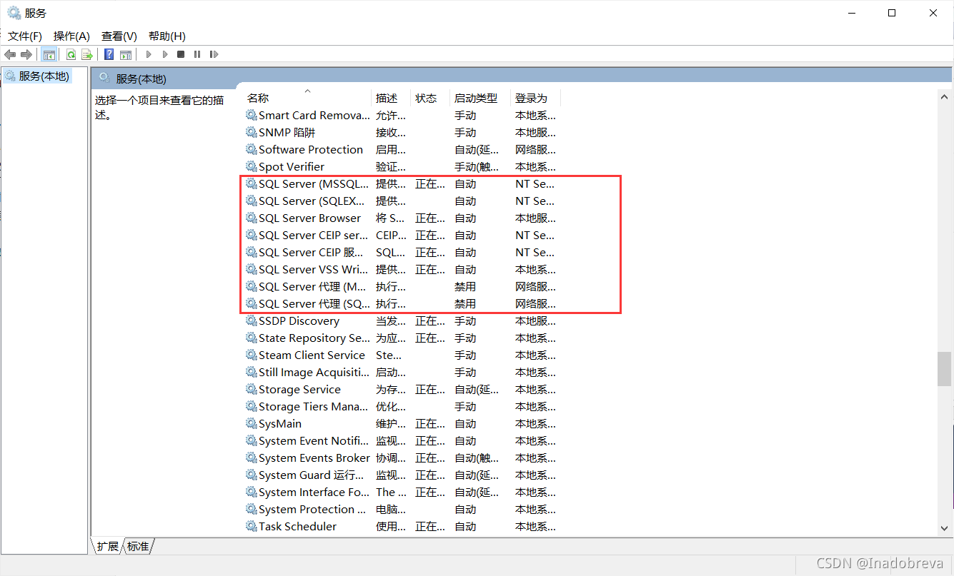954x576 pixels.
Task: Select the Storage Tiers Mana... service
Action: coord(401,406)
